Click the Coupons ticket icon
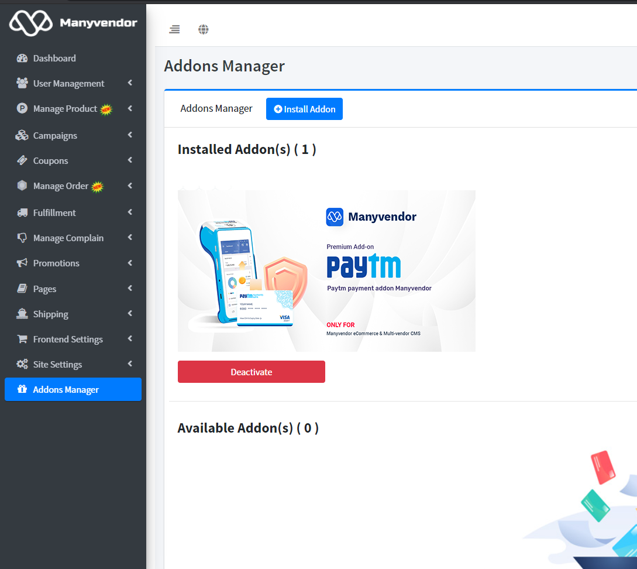This screenshot has height=569, width=637. point(22,160)
